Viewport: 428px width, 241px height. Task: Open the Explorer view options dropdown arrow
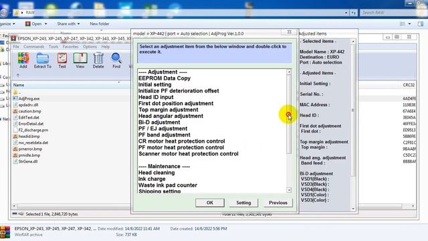pyautogui.click(x=409, y=24)
